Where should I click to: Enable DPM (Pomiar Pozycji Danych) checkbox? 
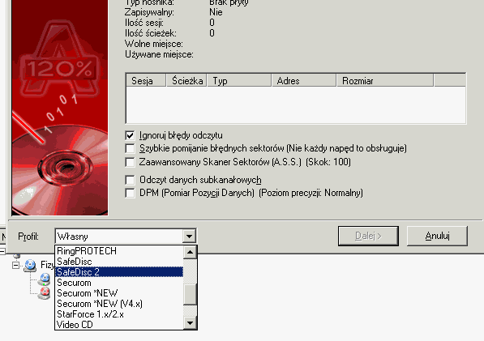130,193
